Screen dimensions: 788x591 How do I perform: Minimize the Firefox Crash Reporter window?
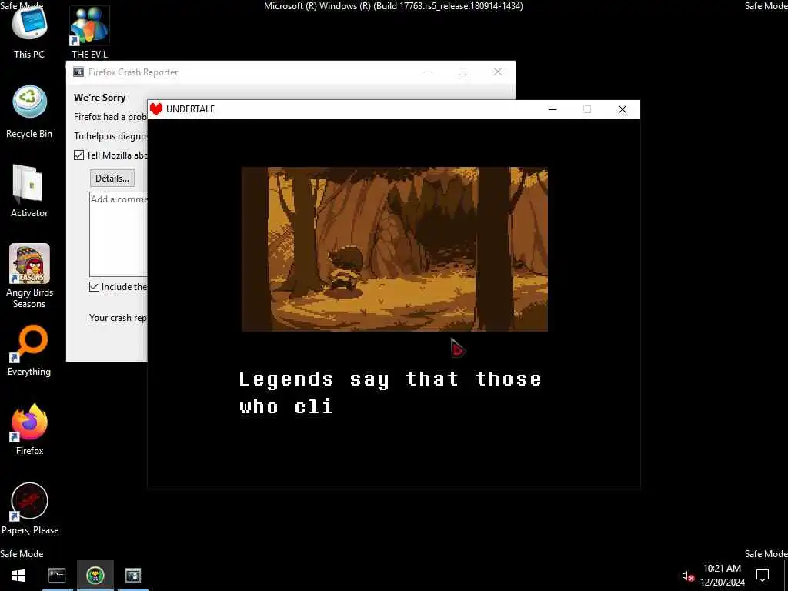428,72
